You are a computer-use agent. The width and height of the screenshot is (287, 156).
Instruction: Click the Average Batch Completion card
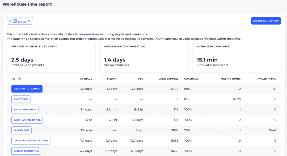(144, 56)
